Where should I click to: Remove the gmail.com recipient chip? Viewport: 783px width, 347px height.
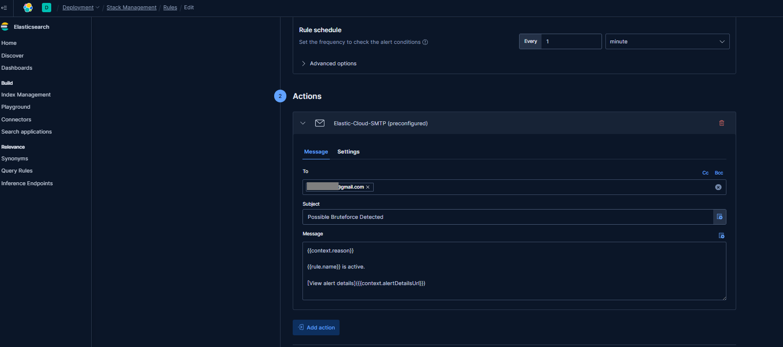[368, 187]
